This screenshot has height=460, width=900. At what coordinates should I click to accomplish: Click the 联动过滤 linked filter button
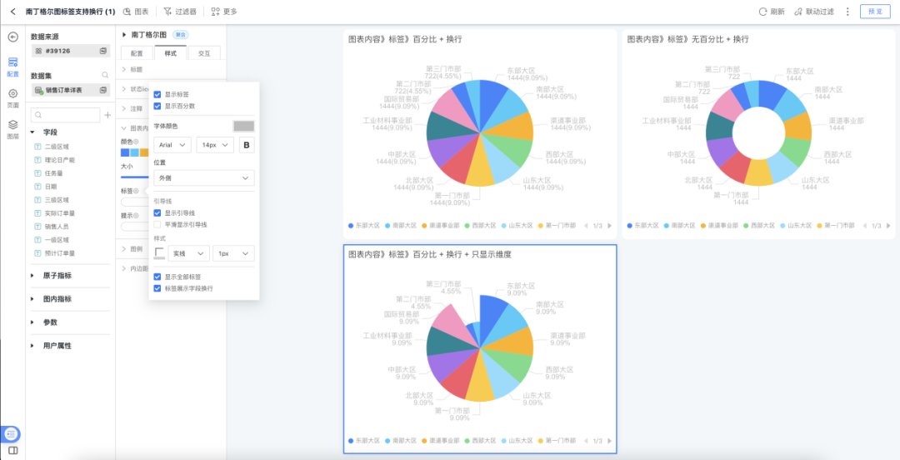(814, 12)
